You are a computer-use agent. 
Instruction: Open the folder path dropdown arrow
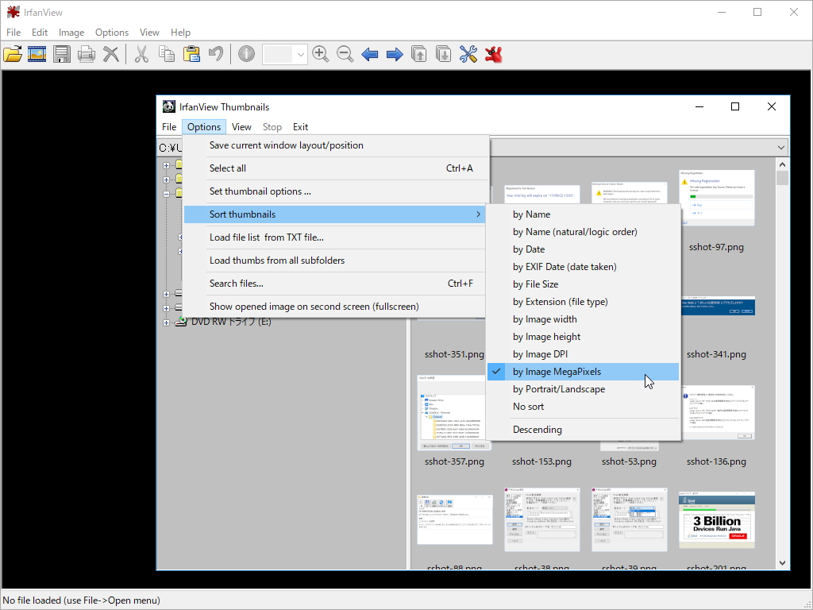pyautogui.click(x=781, y=147)
